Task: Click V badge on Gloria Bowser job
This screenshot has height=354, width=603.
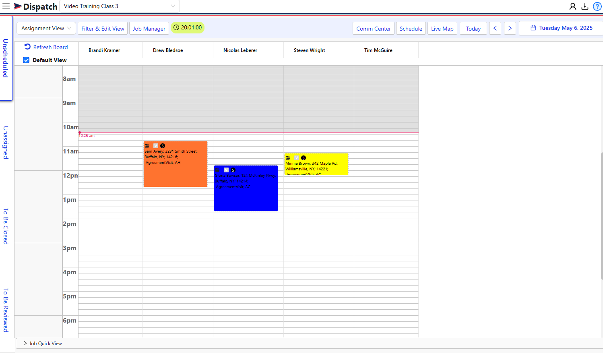Action: (x=226, y=170)
